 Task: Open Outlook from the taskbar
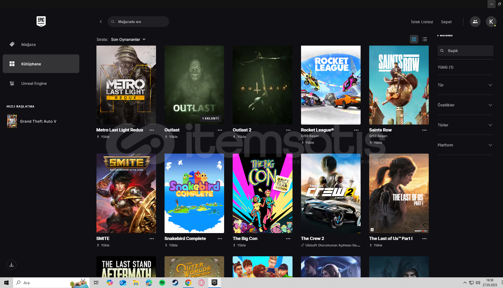pos(123,283)
